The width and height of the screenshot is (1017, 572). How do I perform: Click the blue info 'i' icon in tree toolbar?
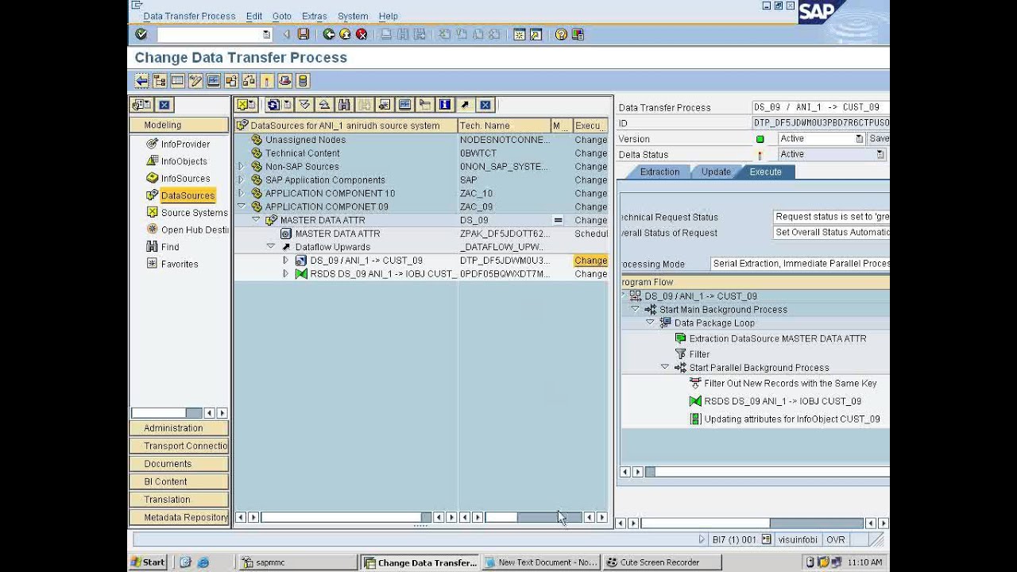click(444, 105)
